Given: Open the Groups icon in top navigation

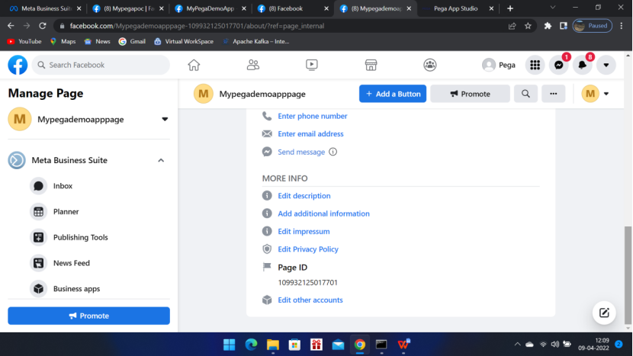Looking at the screenshot, I should click(430, 65).
